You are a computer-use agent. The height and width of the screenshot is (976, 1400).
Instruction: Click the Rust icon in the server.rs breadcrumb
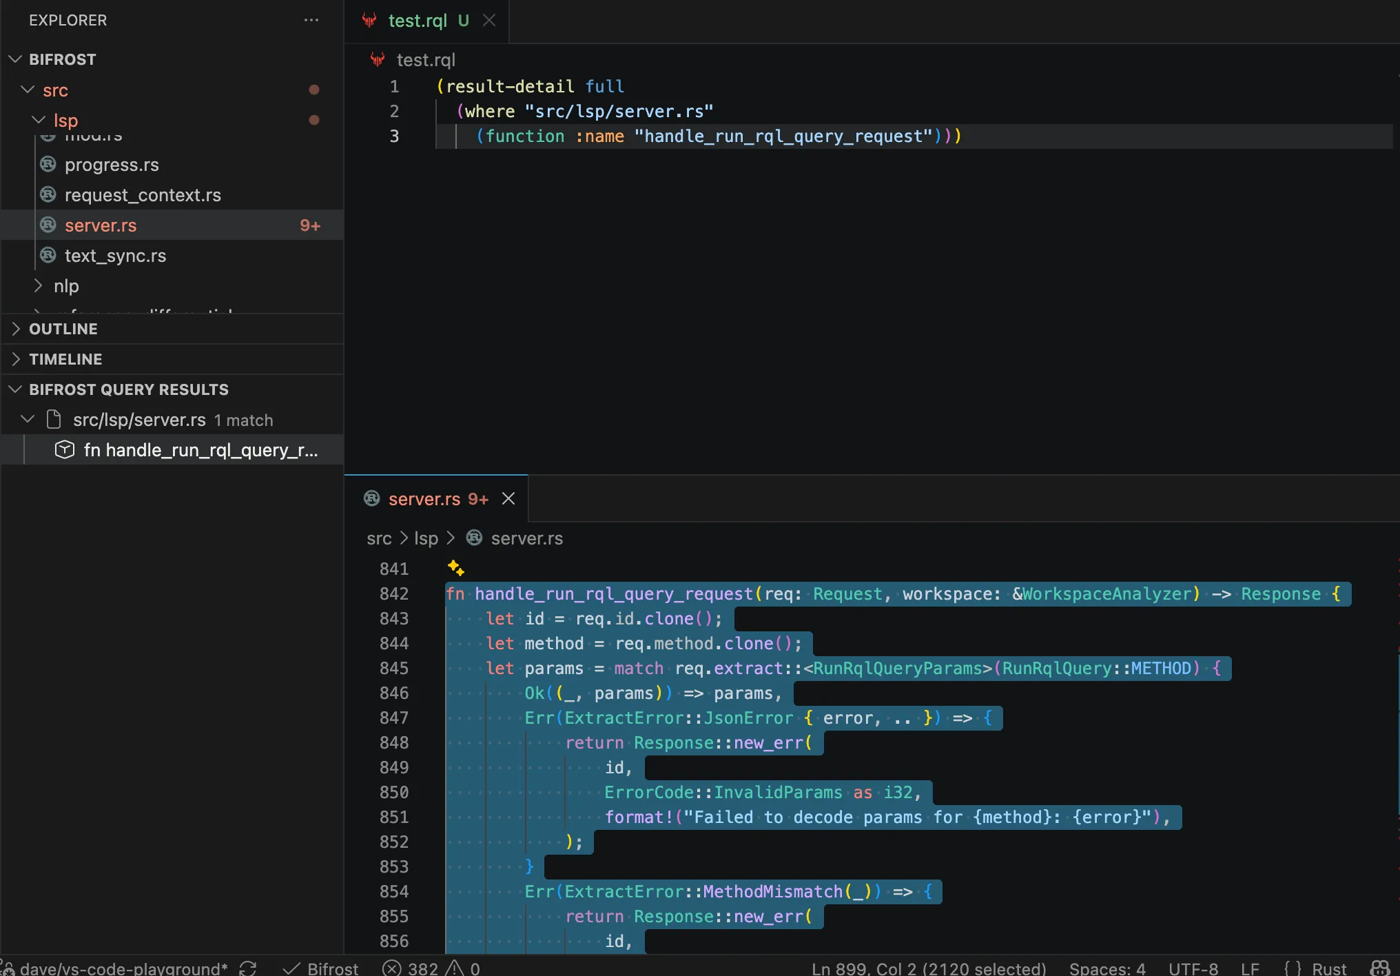475,538
